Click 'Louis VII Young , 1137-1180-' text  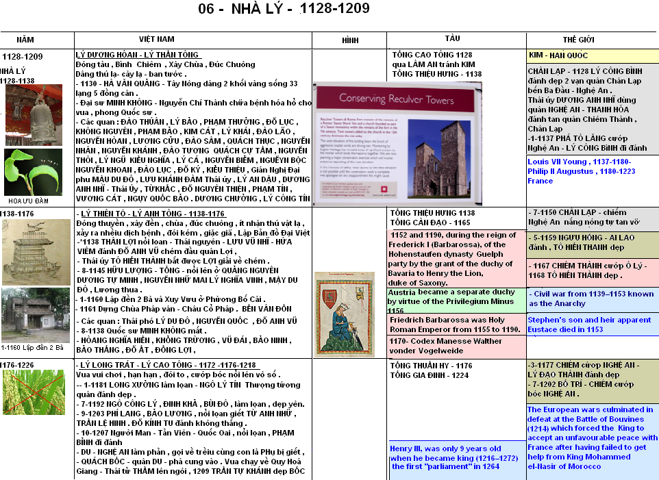point(579,162)
